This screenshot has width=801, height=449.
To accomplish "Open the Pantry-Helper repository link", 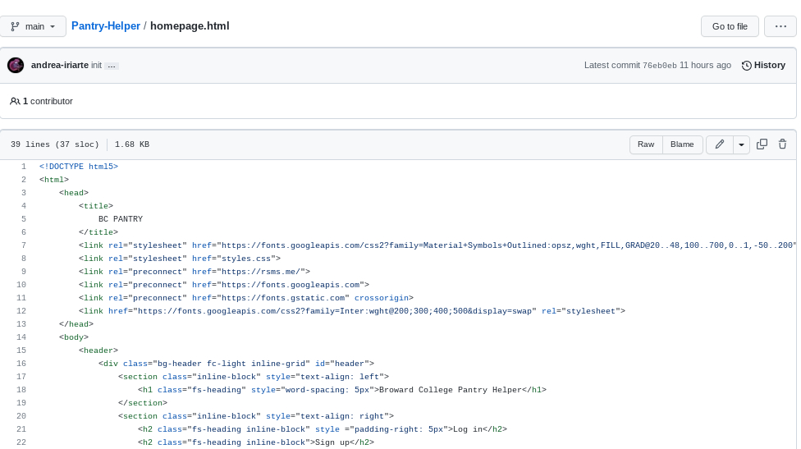I will point(106,26).
